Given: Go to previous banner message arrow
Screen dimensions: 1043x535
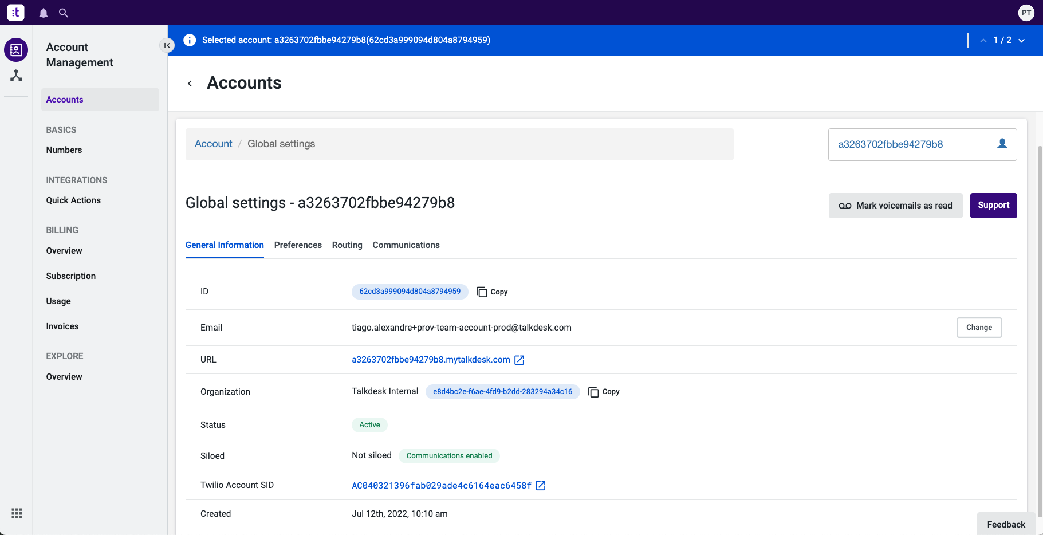Looking at the screenshot, I should click(983, 40).
